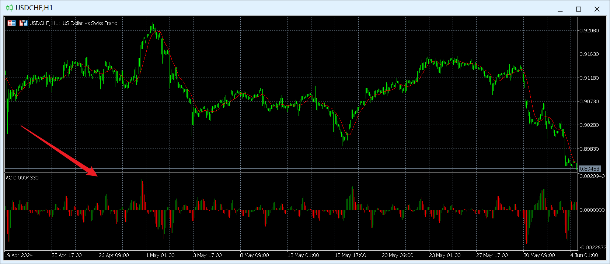The height and width of the screenshot is (264, 610).
Task: Click the 19 Apr 2024 date label
Action: [19, 255]
